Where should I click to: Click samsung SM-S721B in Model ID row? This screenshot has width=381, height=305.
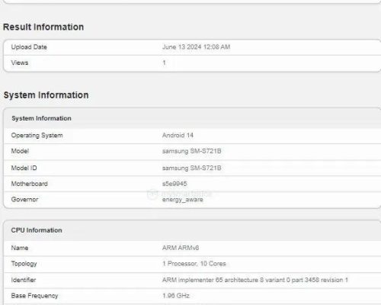tap(192, 168)
